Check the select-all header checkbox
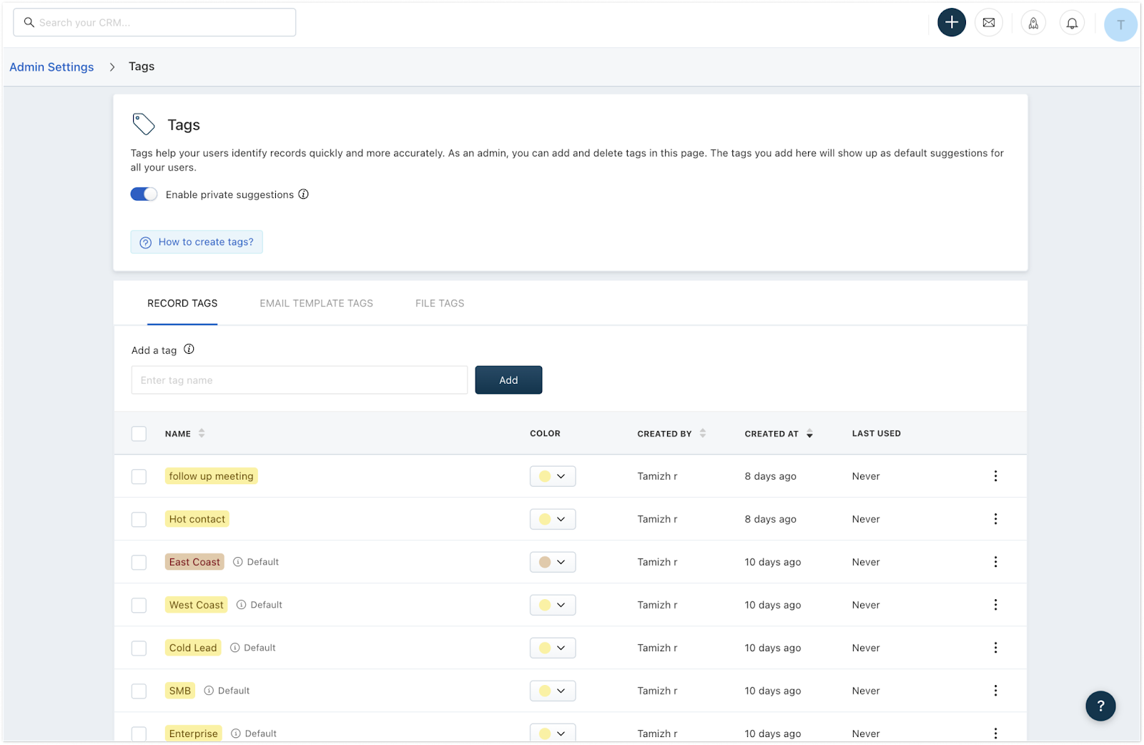1144x745 pixels. [139, 434]
